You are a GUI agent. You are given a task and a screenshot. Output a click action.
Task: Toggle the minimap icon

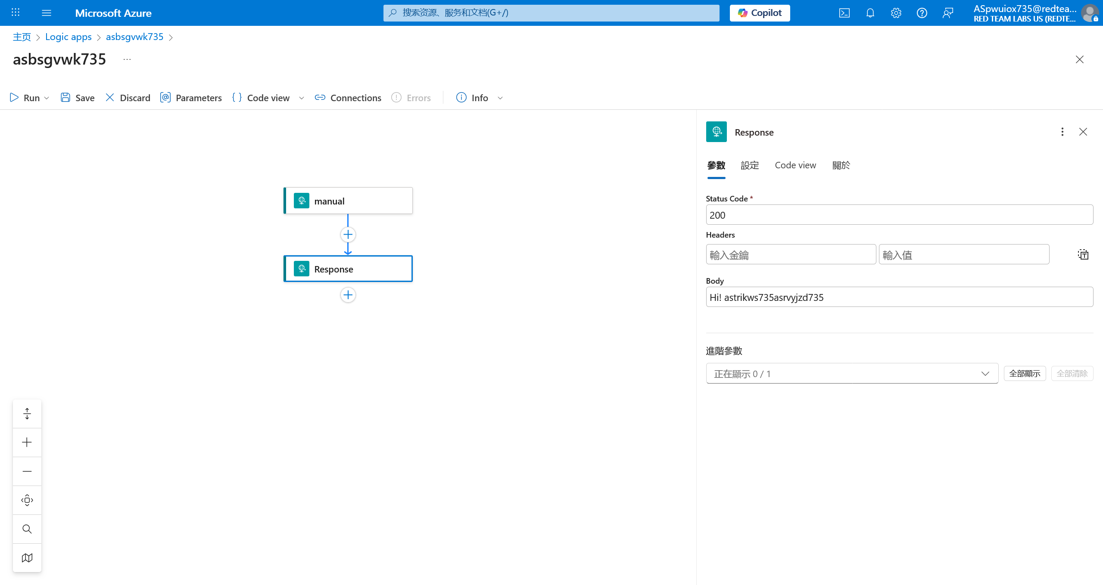pos(27,558)
